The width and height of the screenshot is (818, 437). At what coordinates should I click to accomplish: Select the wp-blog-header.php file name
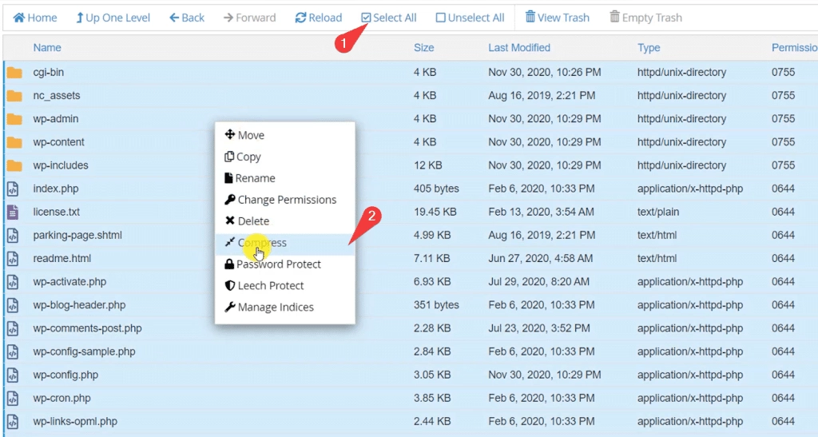coord(79,305)
